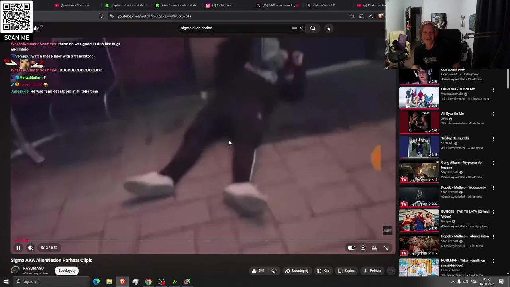Viewport: 510px width, 287px height.
Task: Click the Wyszukaj taskbar search box
Action: [x=51, y=282]
